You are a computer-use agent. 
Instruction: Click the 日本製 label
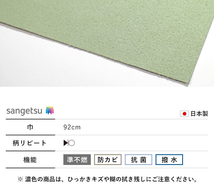point(199,114)
